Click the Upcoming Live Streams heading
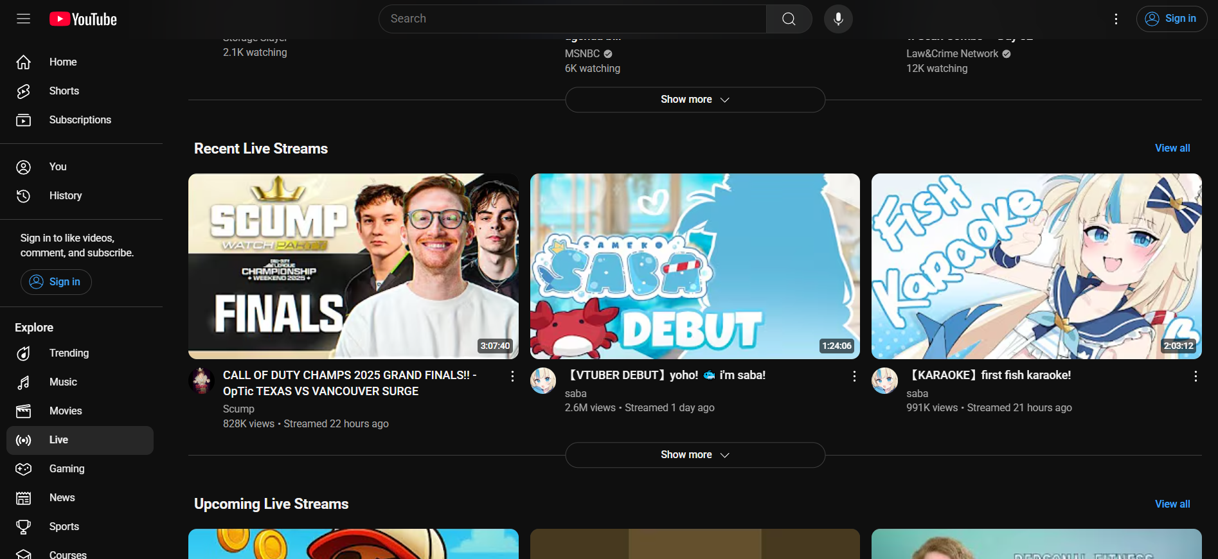 point(271,504)
